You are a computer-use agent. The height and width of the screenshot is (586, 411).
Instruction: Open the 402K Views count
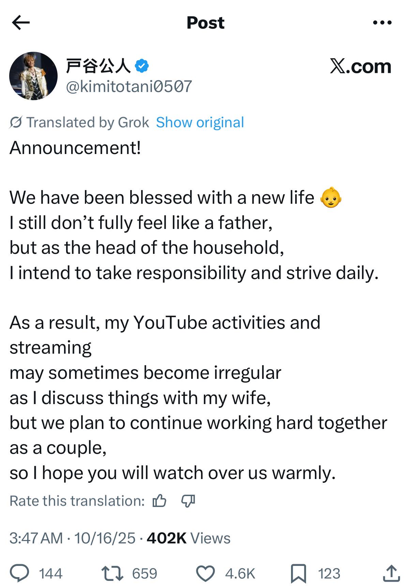pos(188,538)
